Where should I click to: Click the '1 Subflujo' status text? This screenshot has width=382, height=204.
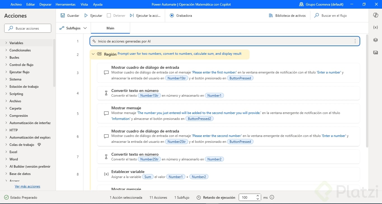tap(182, 198)
